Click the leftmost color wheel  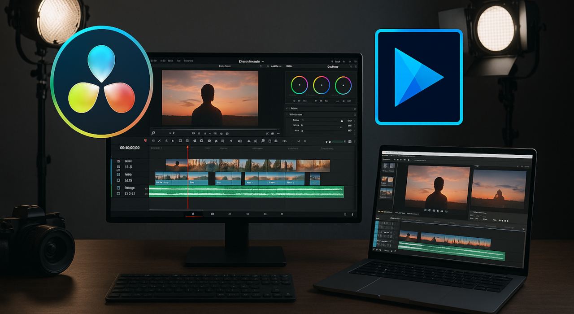click(x=299, y=85)
